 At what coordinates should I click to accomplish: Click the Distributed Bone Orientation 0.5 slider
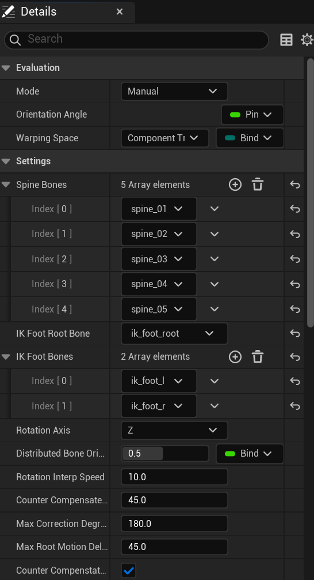pyautogui.click(x=164, y=454)
